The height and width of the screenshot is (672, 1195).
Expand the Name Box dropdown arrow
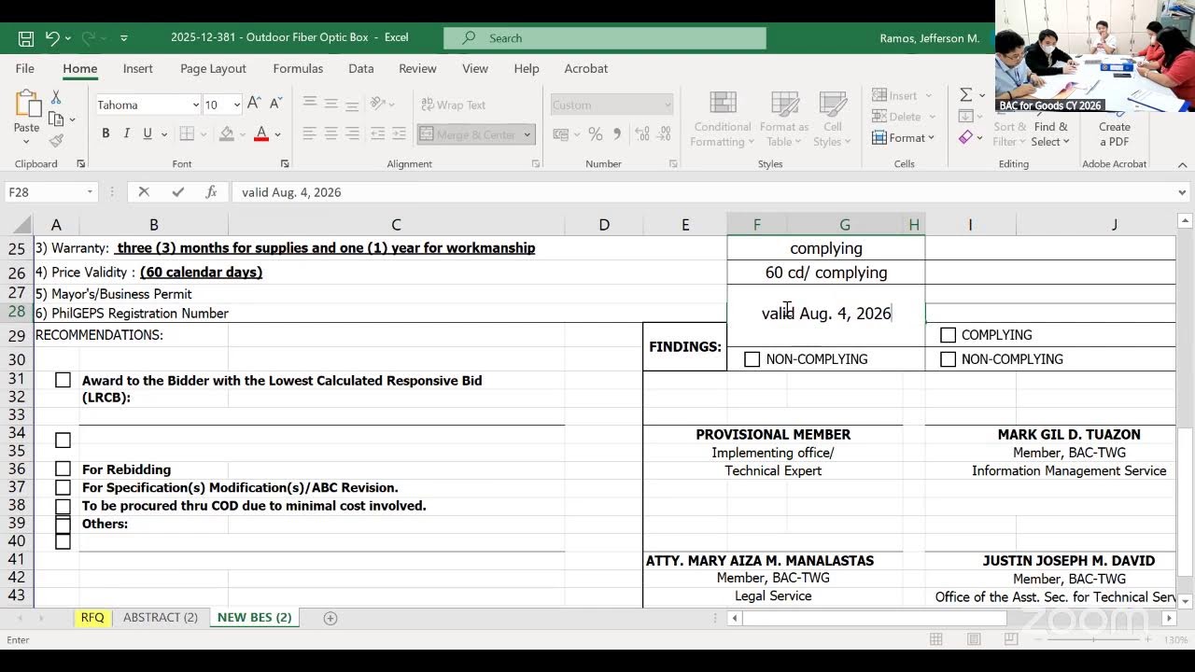pyautogui.click(x=90, y=192)
